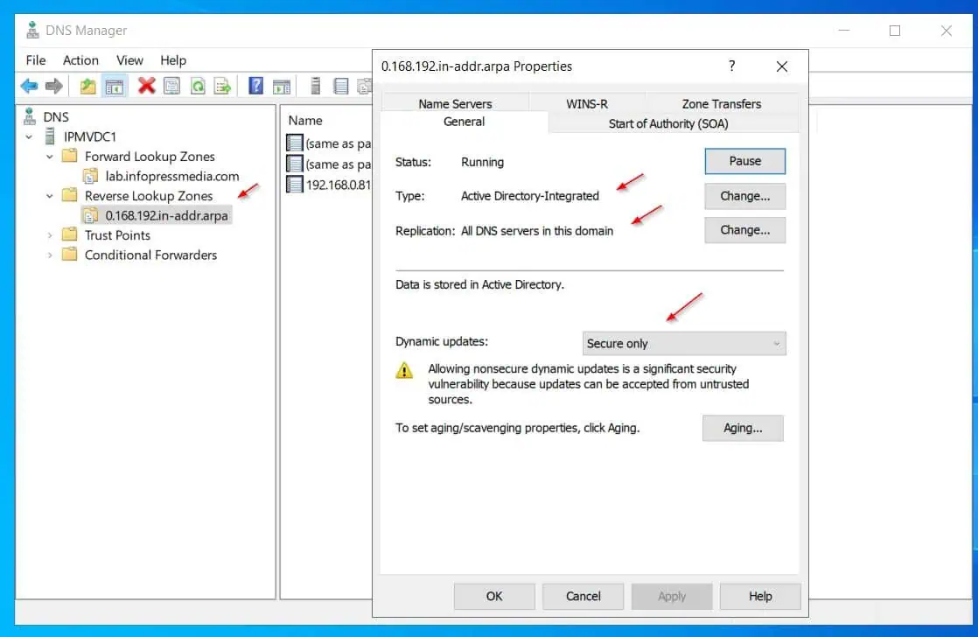Switch to the Name Servers tab
This screenshot has width=978, height=637.
(x=455, y=103)
